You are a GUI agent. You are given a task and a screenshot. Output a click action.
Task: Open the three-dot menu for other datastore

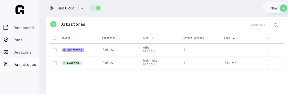[x=268, y=50]
